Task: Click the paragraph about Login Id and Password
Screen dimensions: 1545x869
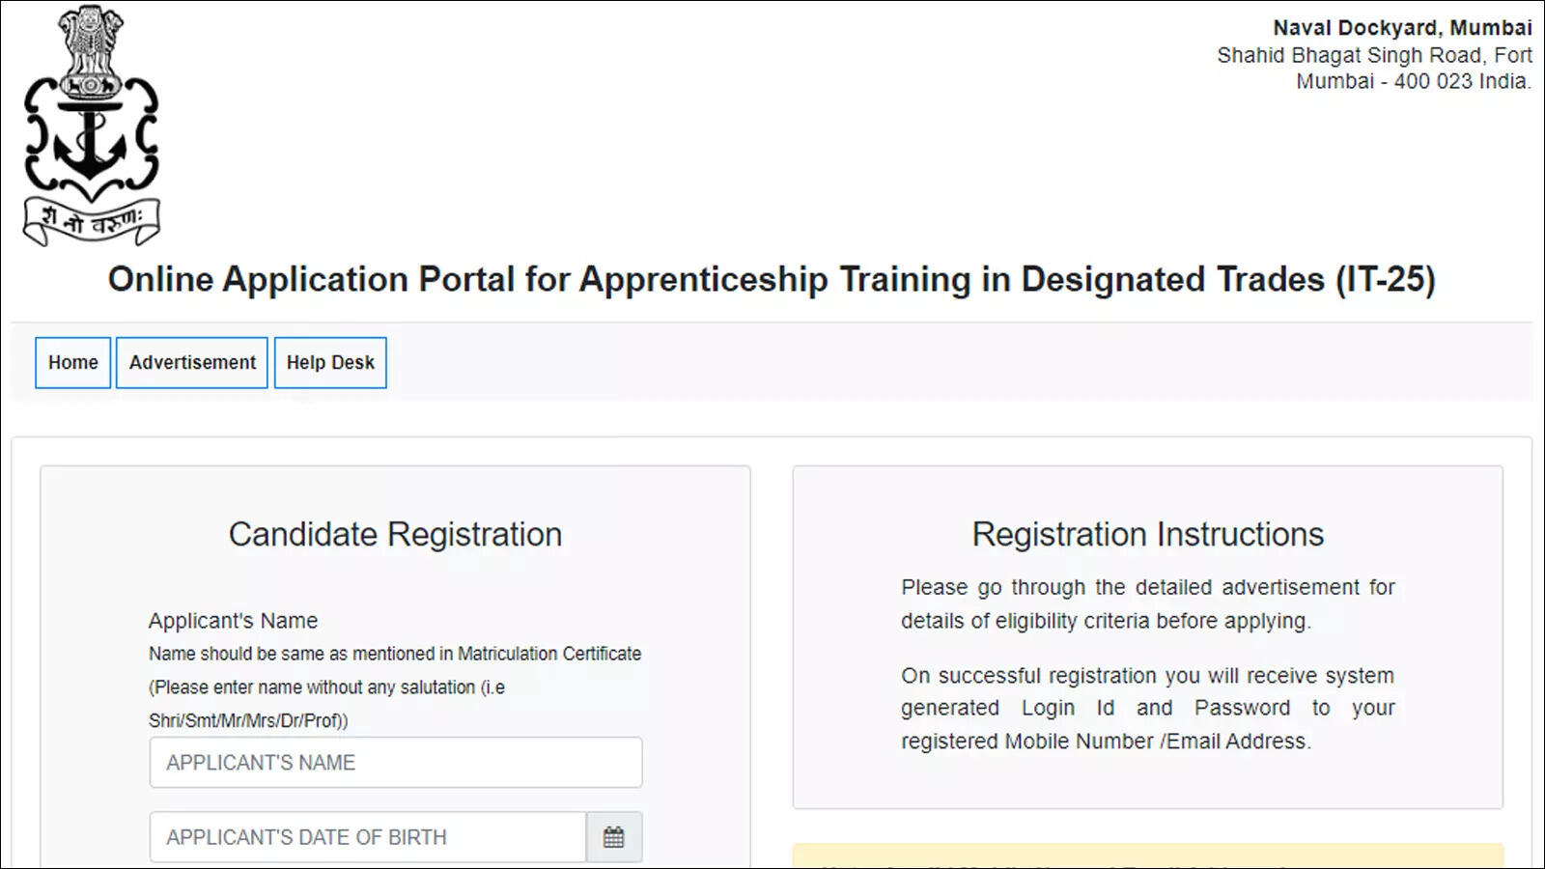Action: click(x=1148, y=708)
